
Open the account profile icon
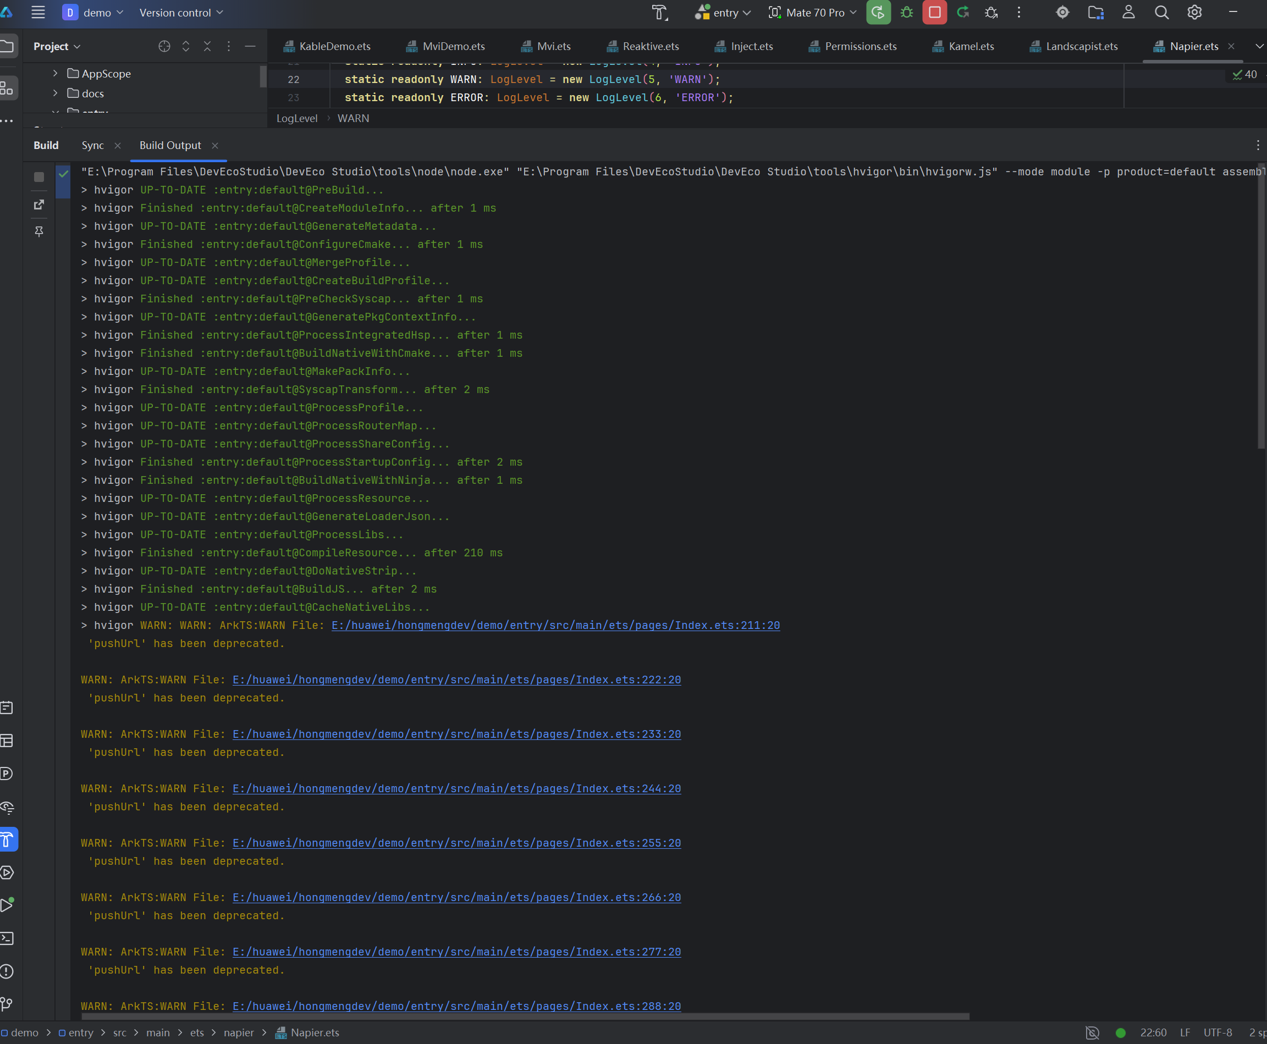click(1128, 13)
